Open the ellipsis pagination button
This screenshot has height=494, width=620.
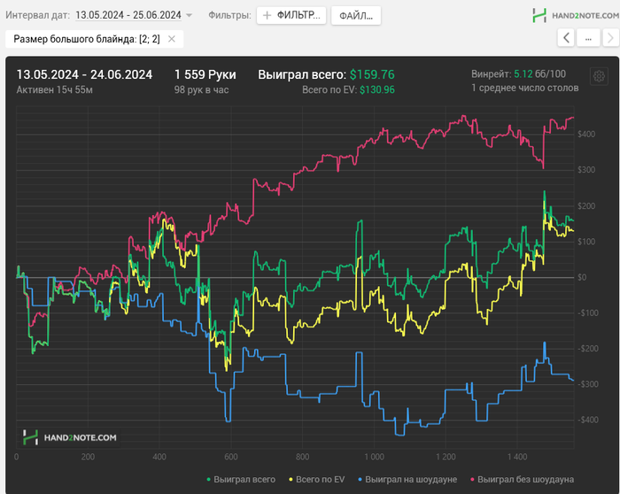588,38
